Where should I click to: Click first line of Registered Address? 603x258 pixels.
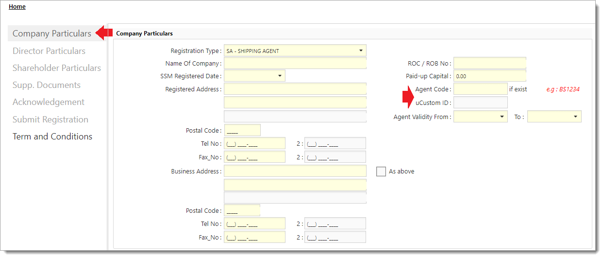[x=295, y=89]
